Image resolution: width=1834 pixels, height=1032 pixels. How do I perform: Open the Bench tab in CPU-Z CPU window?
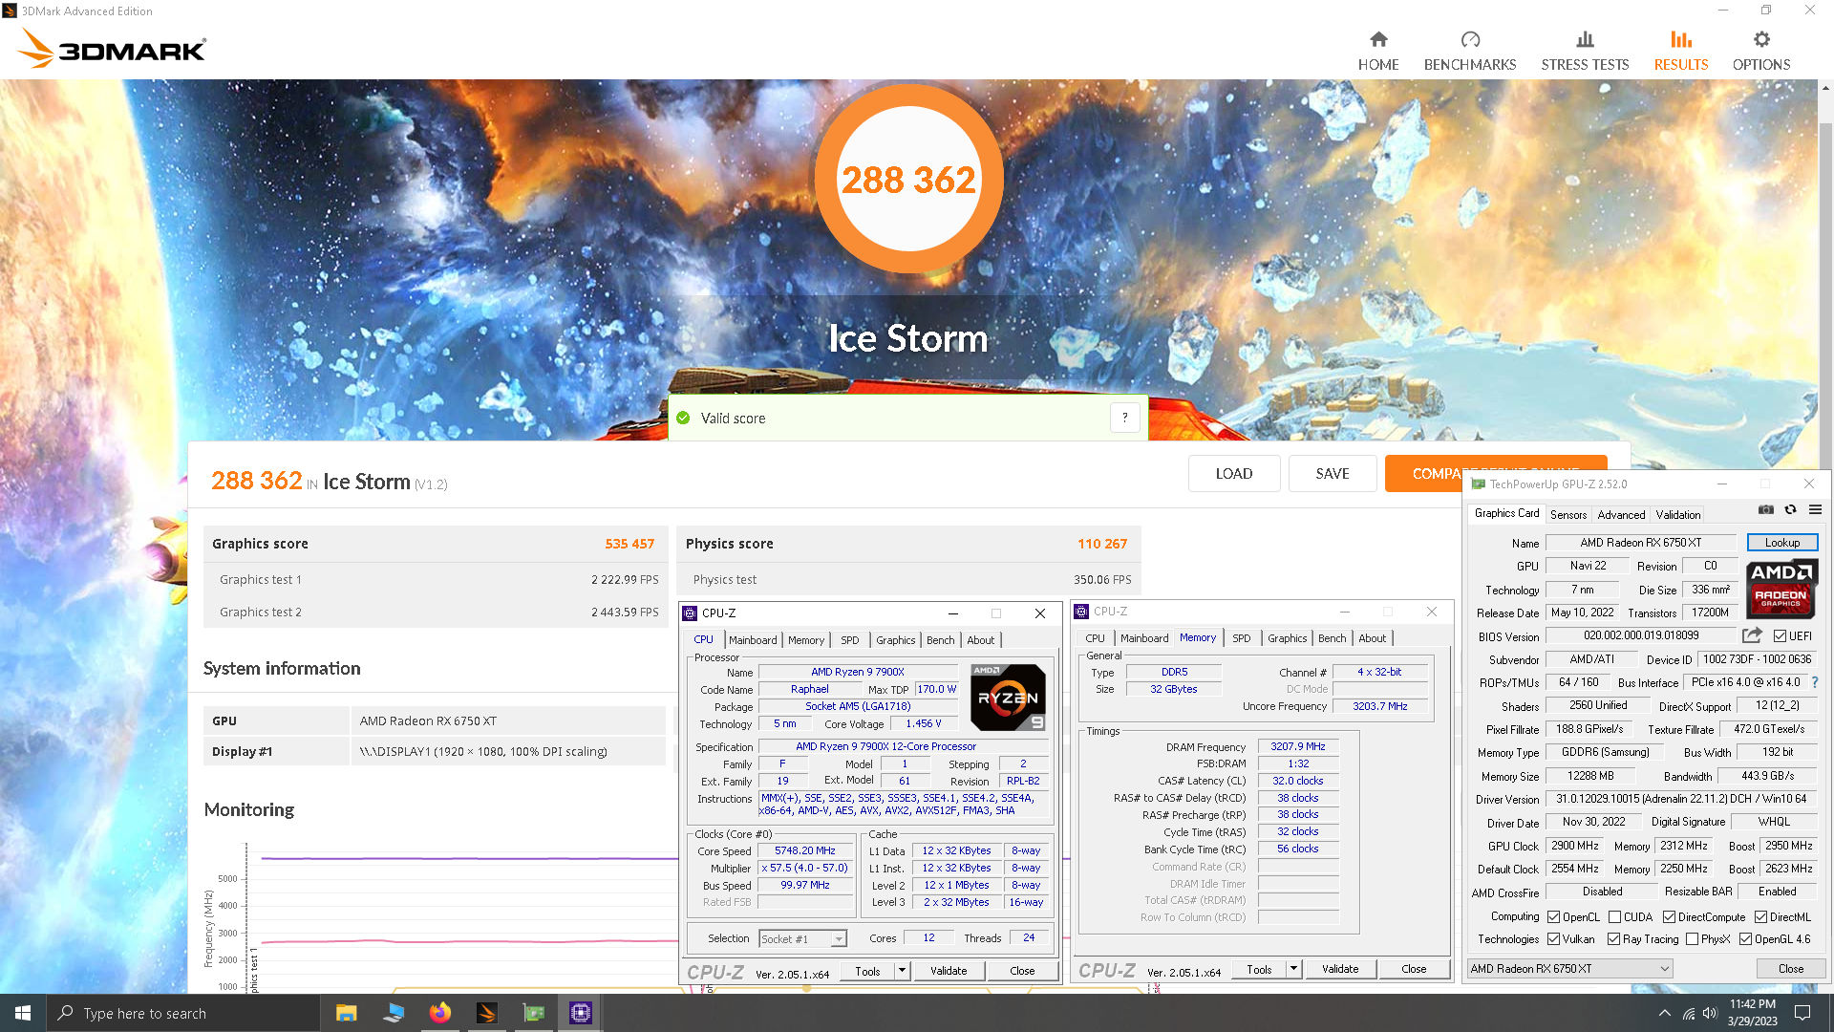coord(940,640)
